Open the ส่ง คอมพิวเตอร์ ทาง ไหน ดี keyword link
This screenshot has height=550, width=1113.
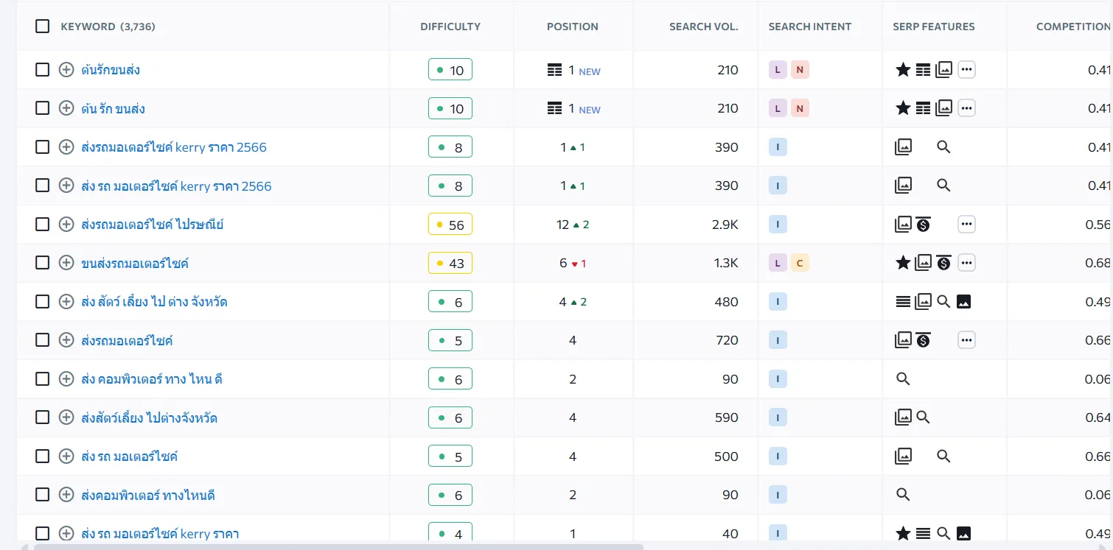[x=152, y=379]
